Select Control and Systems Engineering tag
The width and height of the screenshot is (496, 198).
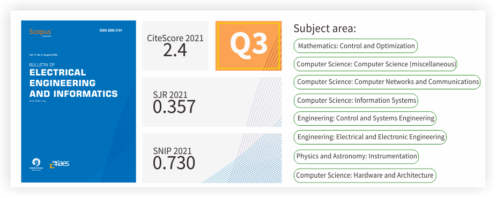tap(365, 119)
